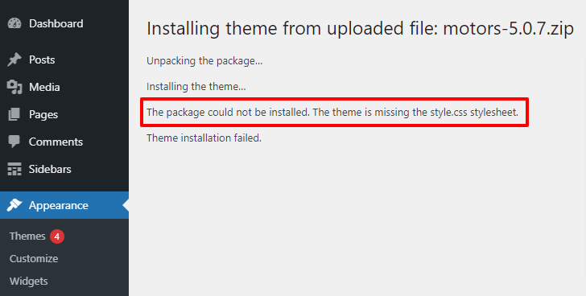
Task: Select the Pages menu label
Action: pos(43,114)
